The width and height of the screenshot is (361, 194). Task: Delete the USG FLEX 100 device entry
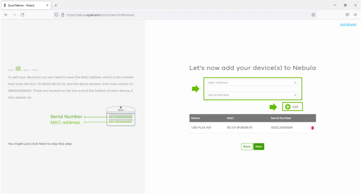(312, 127)
